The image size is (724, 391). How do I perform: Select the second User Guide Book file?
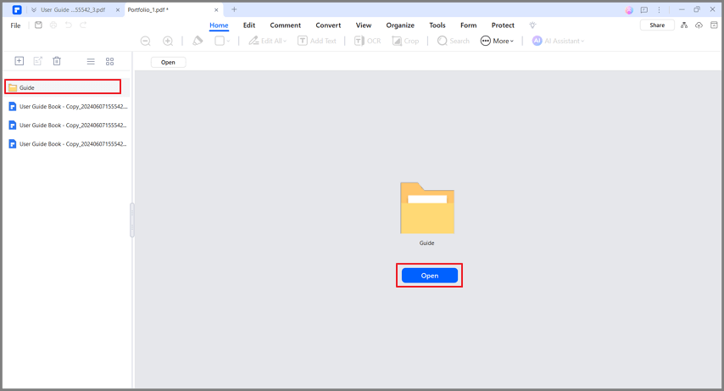(x=68, y=126)
